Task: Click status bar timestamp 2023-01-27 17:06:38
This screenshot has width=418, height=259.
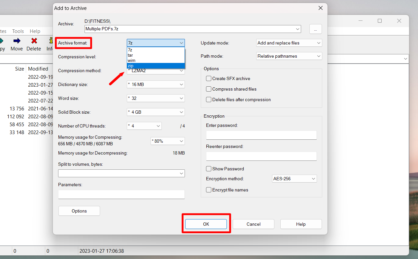Action: pos(102,251)
